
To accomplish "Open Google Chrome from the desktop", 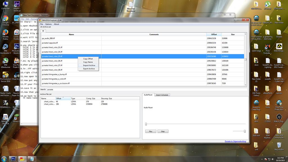I will pyautogui.click(x=5, y=21).
